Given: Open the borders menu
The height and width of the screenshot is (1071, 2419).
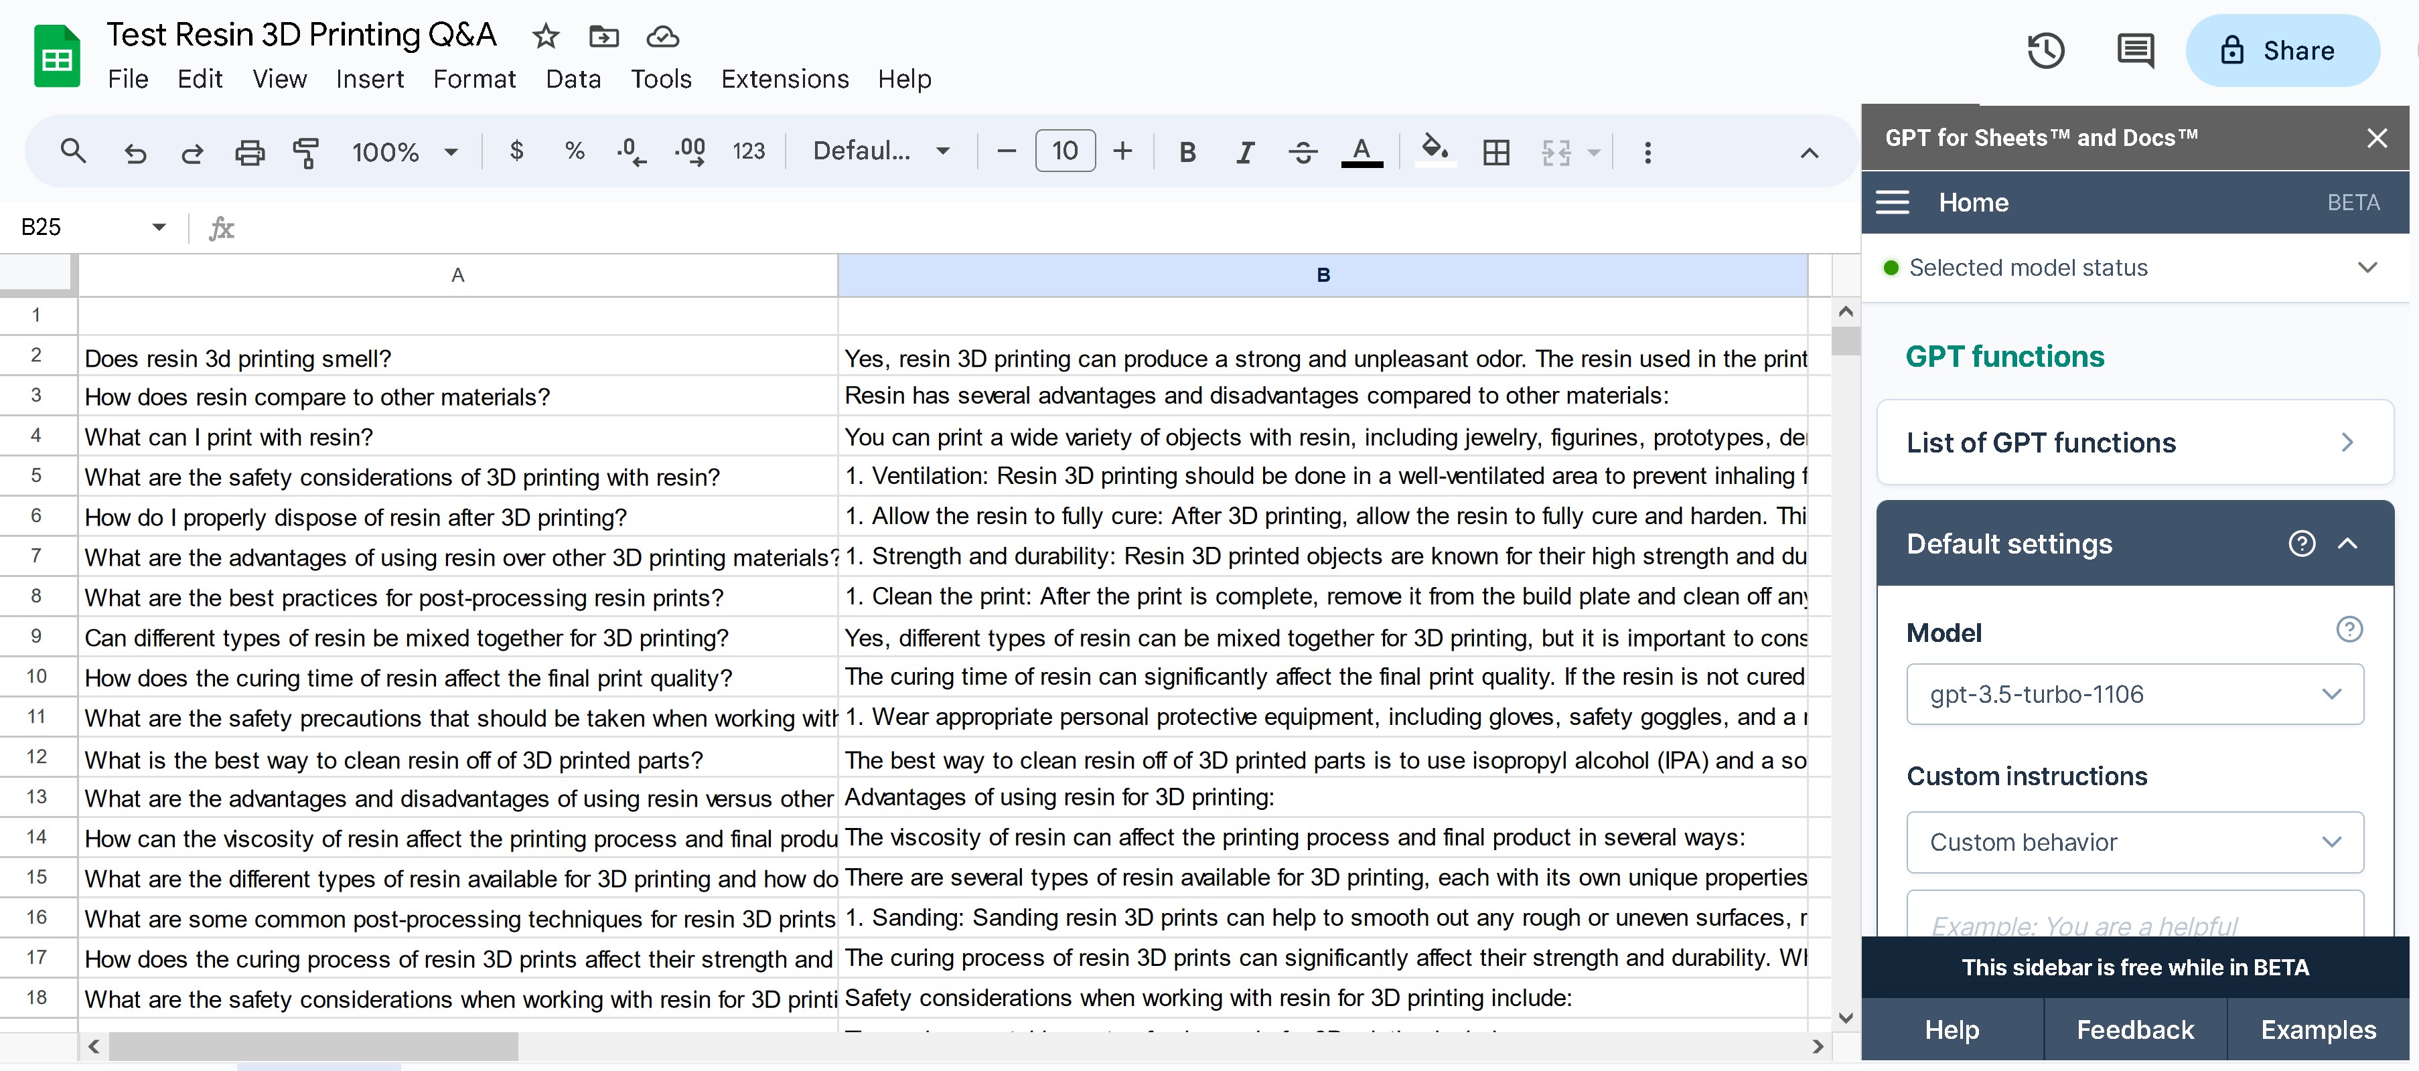Looking at the screenshot, I should tap(1496, 152).
